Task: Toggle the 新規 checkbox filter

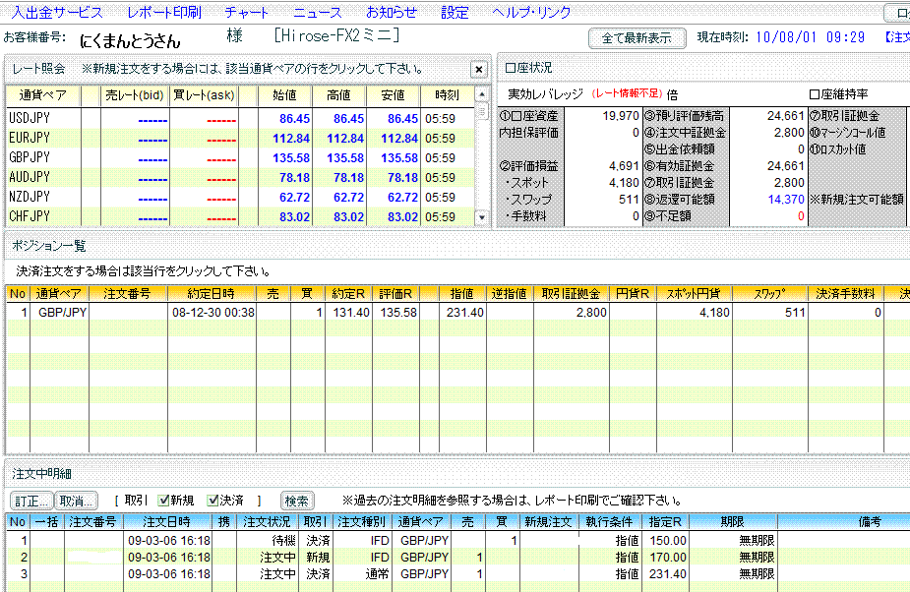Action: pos(164,501)
